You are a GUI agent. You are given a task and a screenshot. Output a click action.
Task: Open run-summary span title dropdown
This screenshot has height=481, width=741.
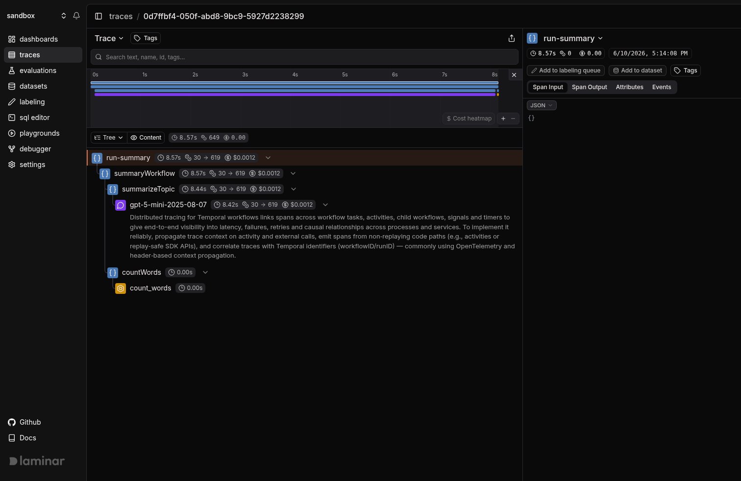click(x=573, y=38)
